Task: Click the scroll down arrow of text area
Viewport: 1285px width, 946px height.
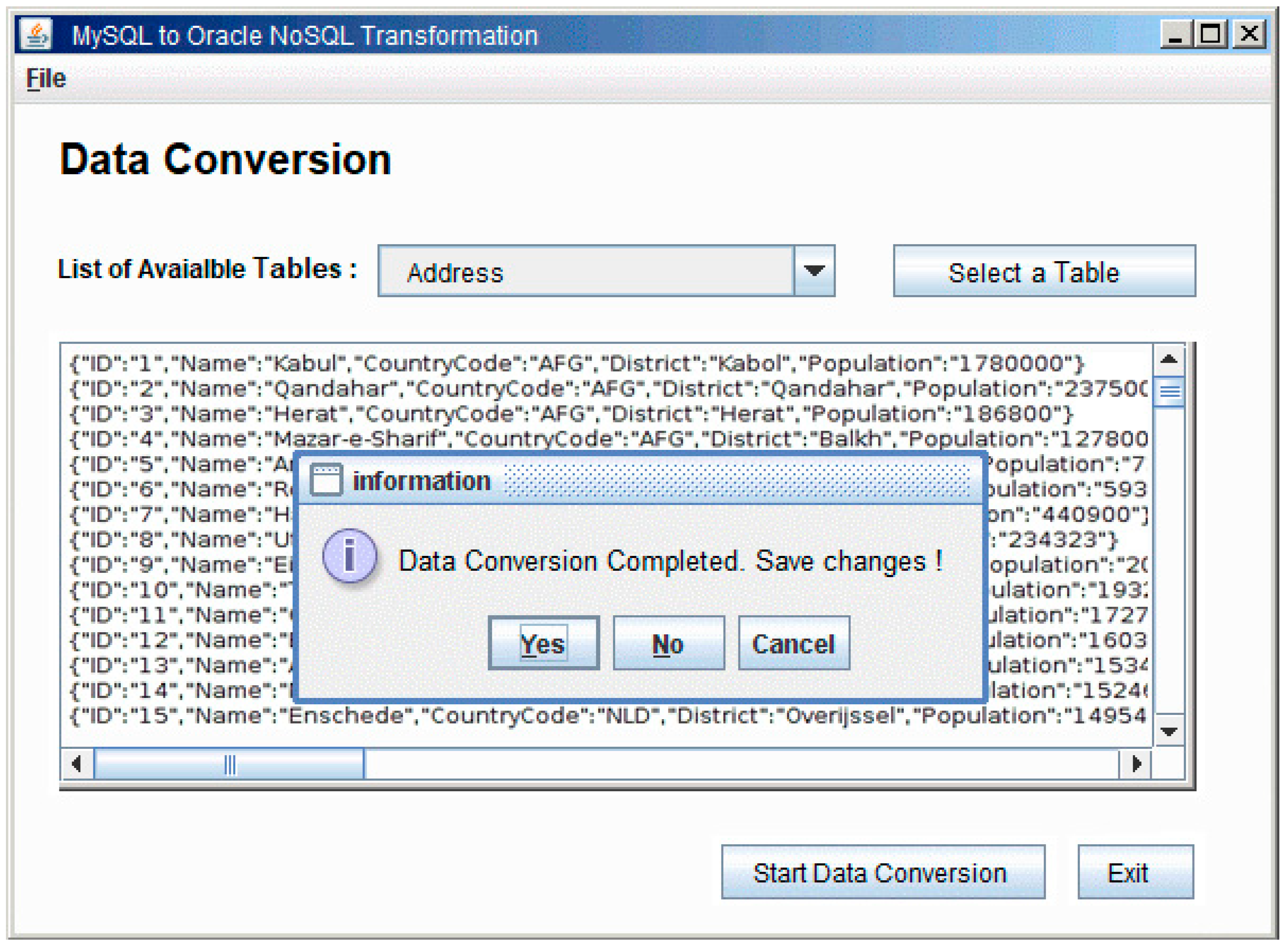Action: pos(1168,731)
